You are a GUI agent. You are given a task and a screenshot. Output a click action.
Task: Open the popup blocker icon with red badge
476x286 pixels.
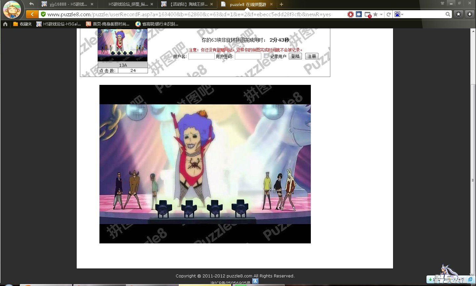(368, 15)
